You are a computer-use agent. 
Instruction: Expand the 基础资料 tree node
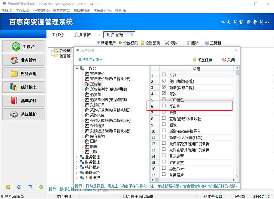(77, 173)
